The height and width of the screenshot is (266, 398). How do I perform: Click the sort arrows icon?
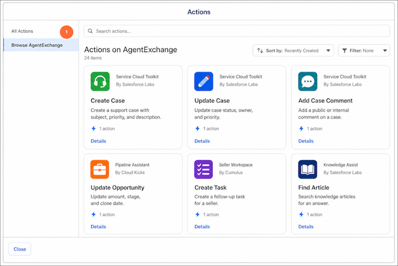tap(260, 51)
